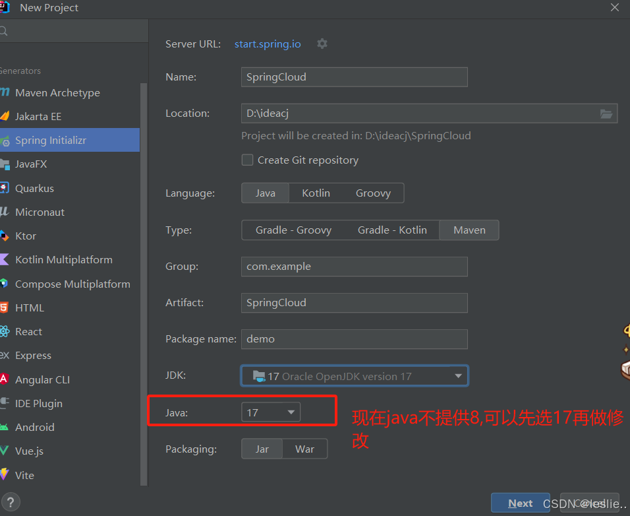
Task: Open help with question mark button
Action: point(11,502)
